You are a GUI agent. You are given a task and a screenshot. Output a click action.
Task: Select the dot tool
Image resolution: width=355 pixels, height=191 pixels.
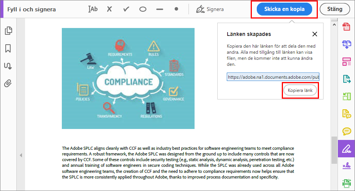(x=176, y=9)
